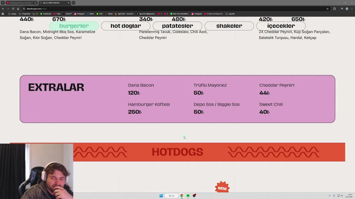This screenshot has height=199, width=355.
Task: Open the agrechef TikTok bookmark
Action: pos(146,14)
